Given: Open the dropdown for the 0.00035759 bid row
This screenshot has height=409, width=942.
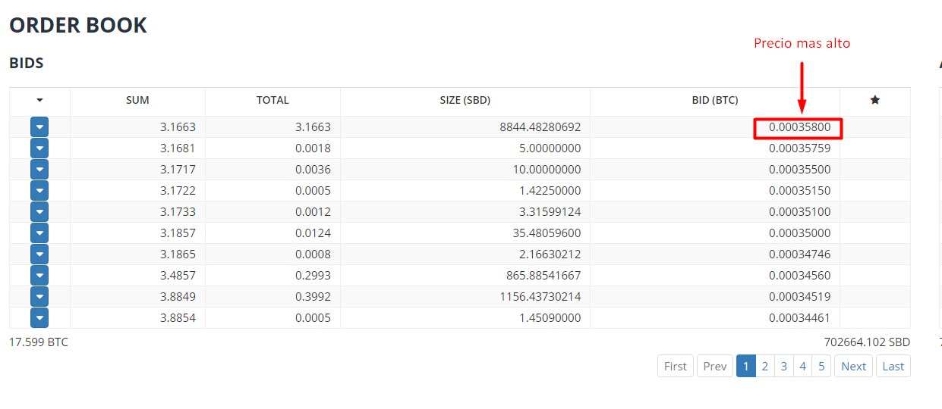Looking at the screenshot, I should click(39, 148).
